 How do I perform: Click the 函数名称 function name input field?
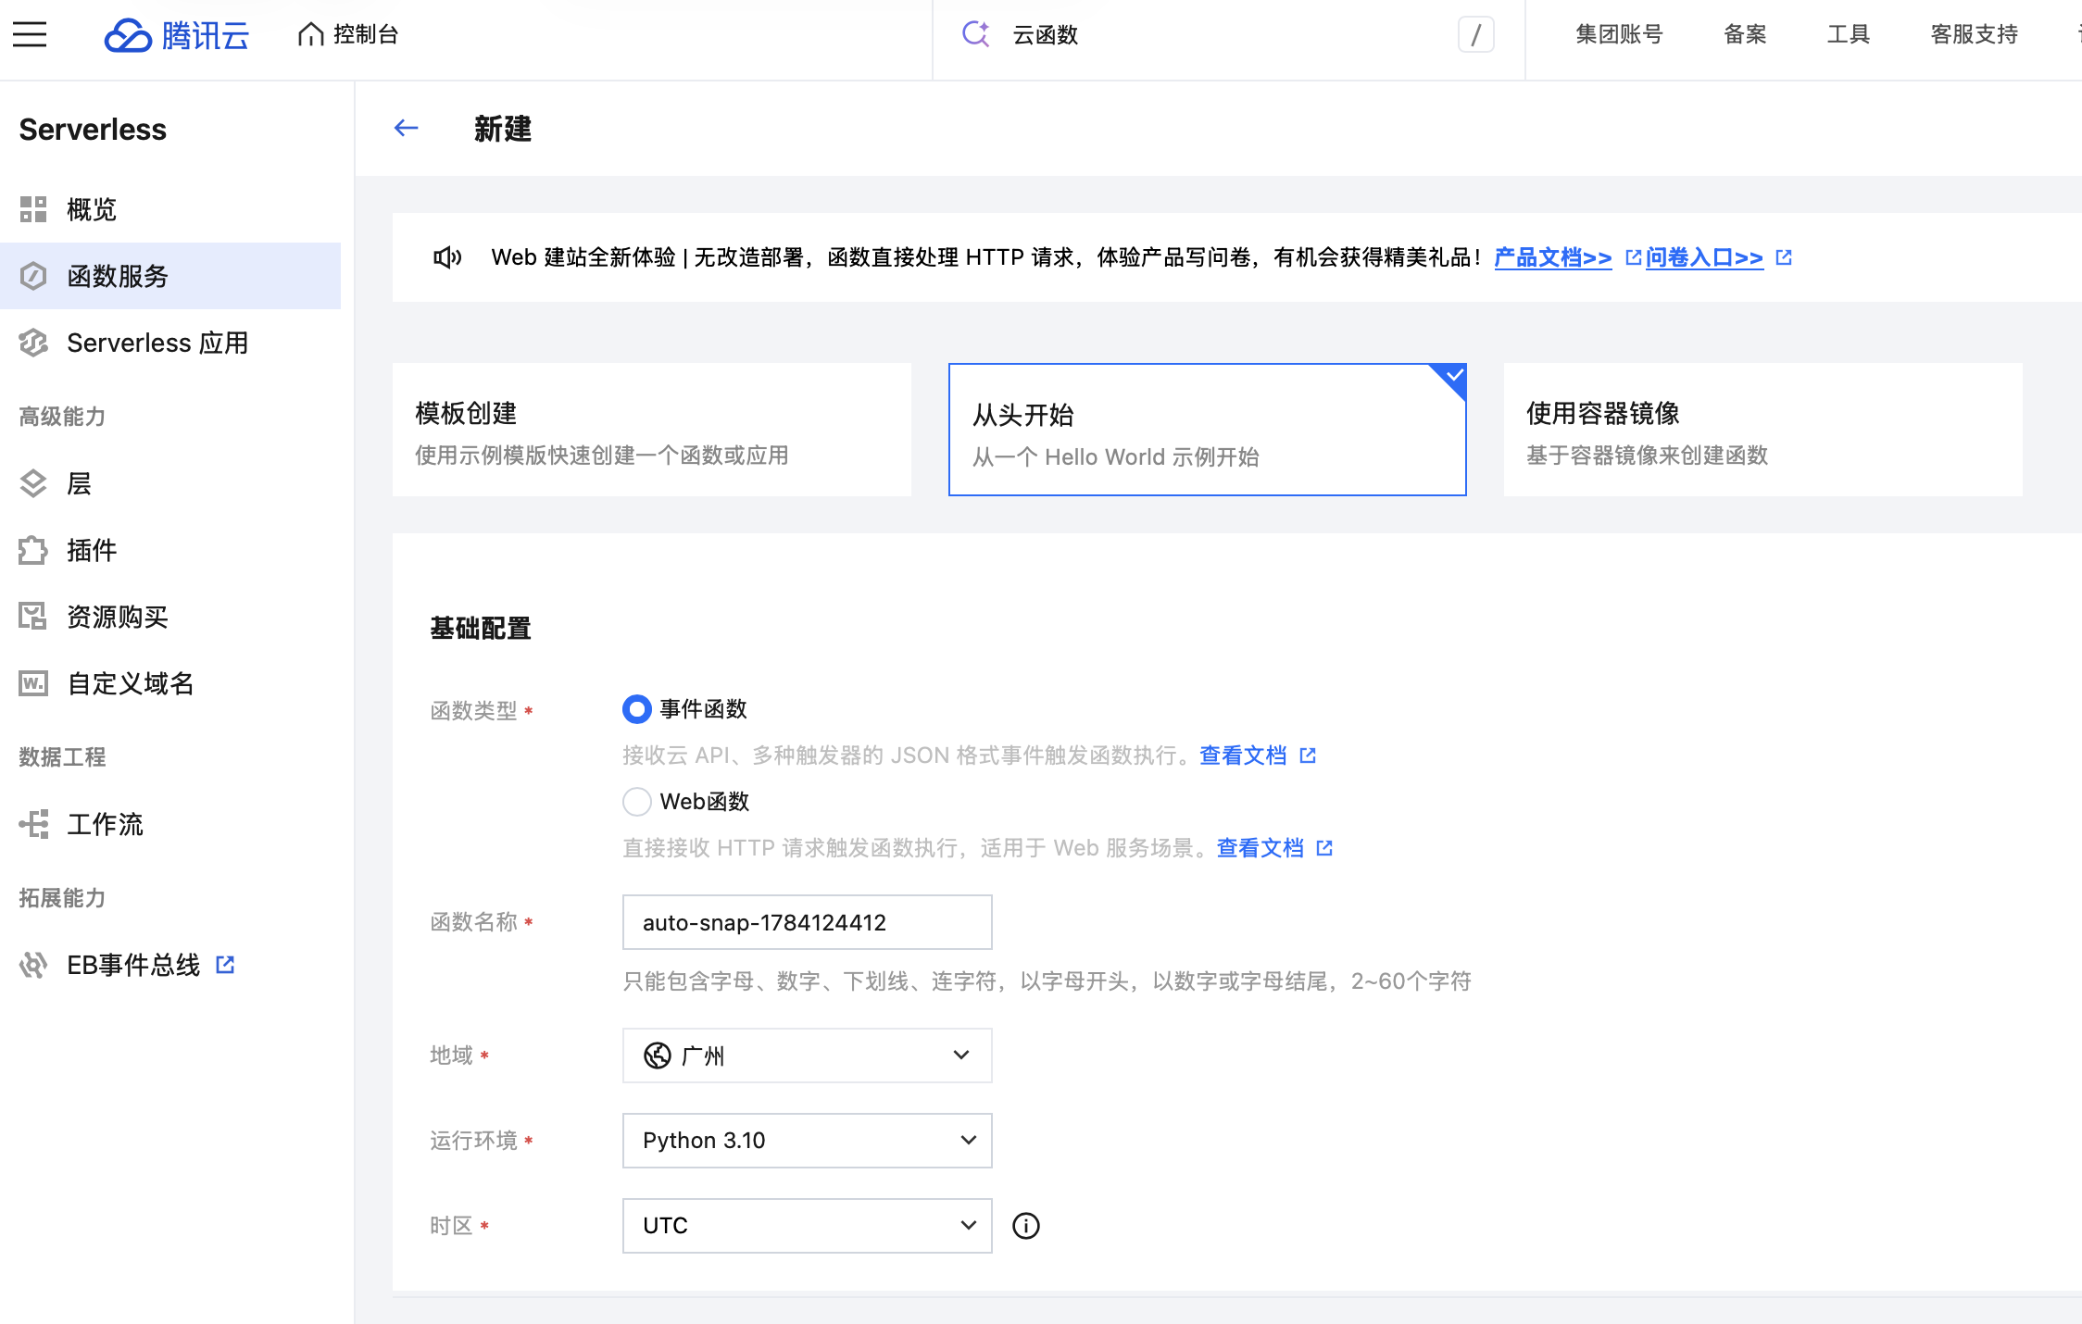808,922
